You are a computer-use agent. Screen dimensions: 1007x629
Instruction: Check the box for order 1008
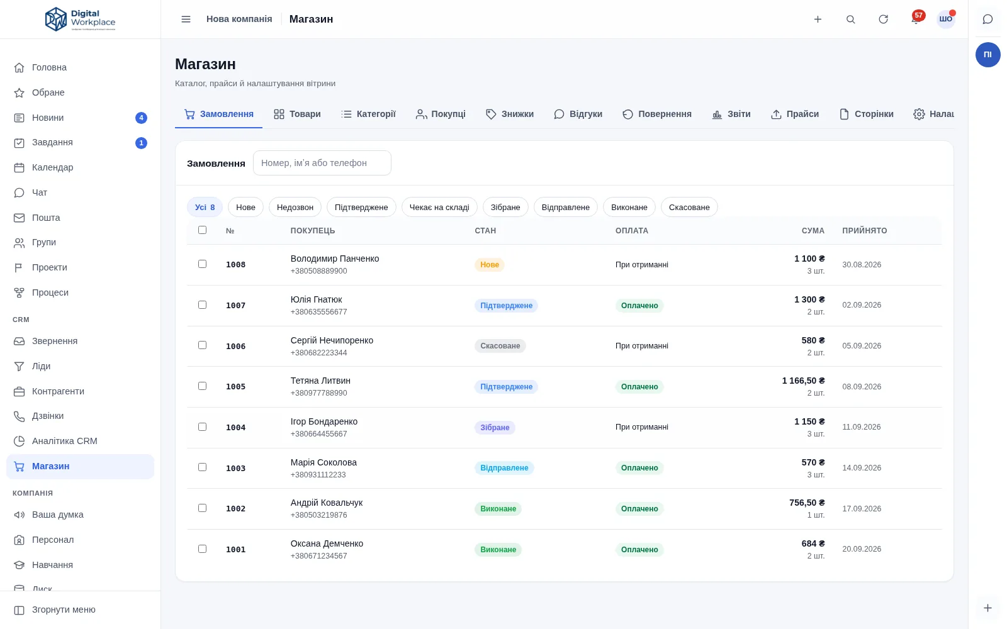click(x=202, y=264)
